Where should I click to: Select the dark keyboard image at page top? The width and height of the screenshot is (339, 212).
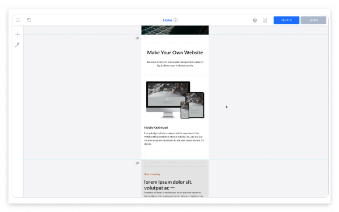coord(175,30)
